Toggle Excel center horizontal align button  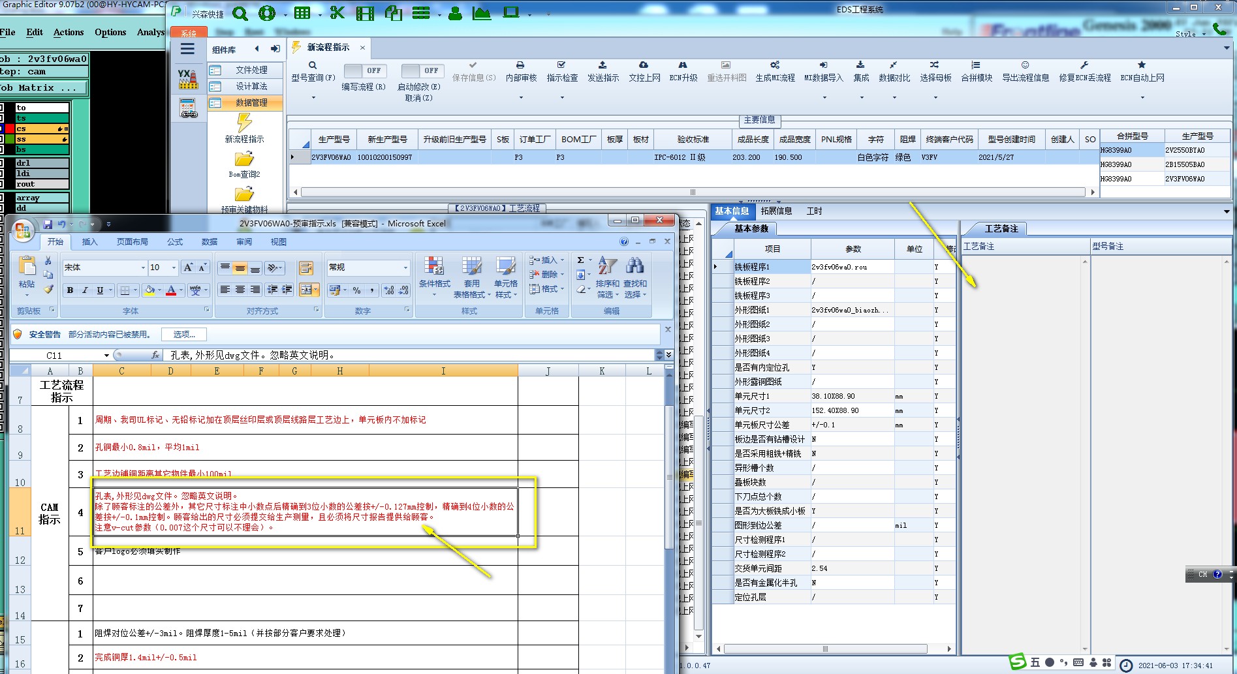[x=240, y=290]
